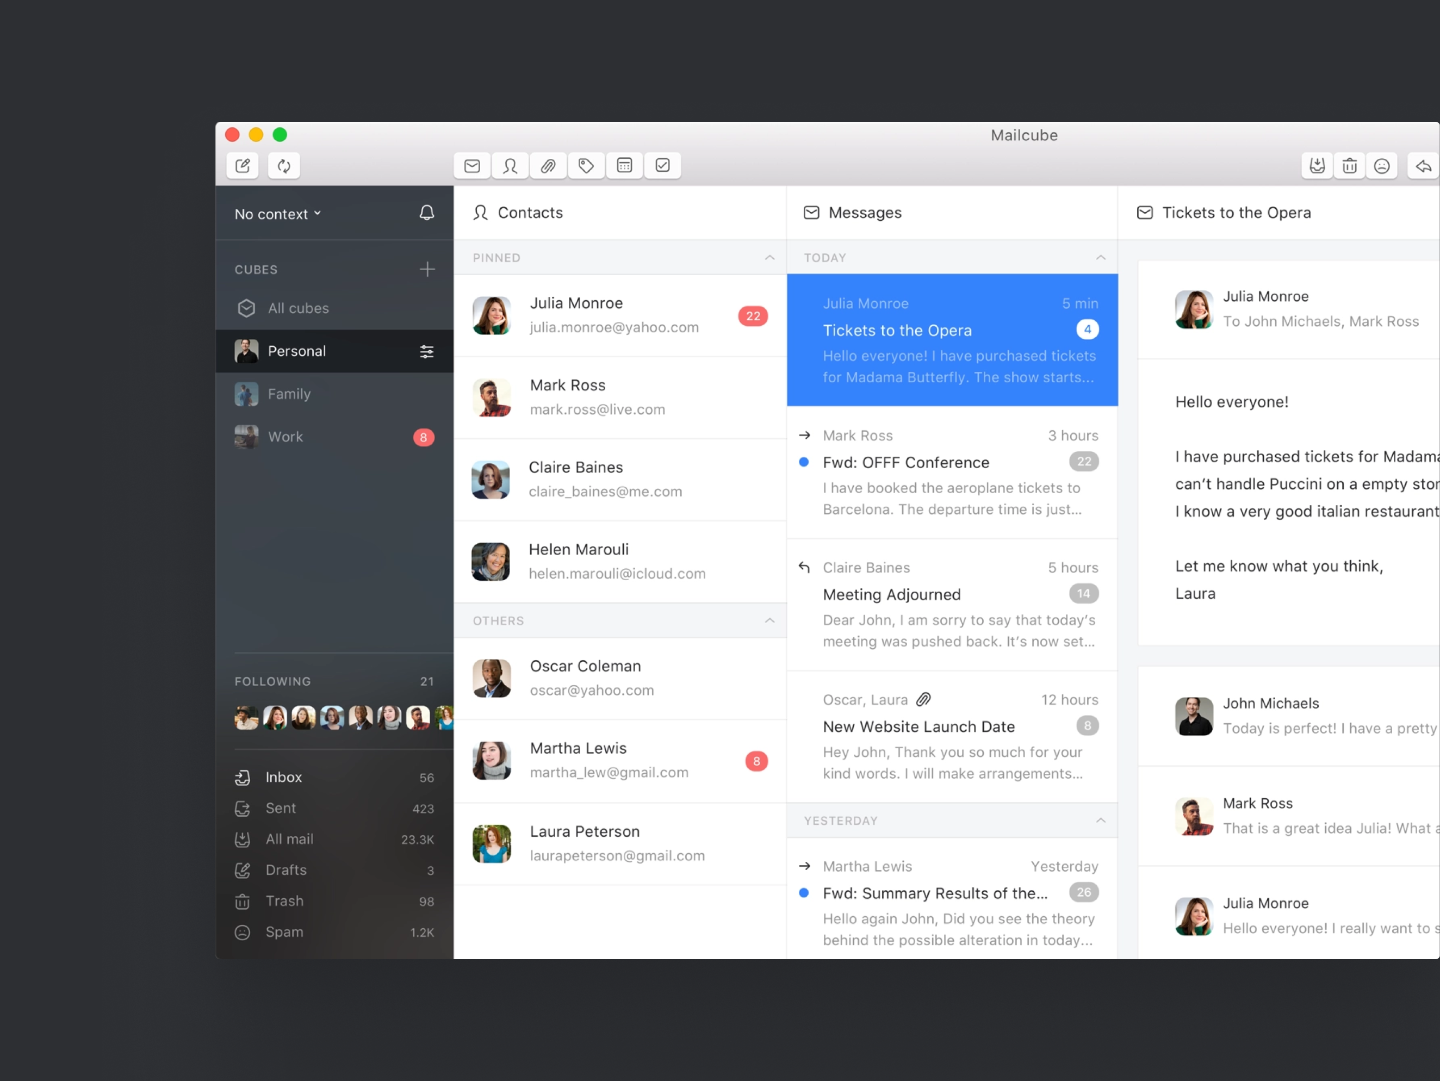The height and width of the screenshot is (1081, 1440).
Task: Add a new cube with plus icon
Action: [x=427, y=269]
